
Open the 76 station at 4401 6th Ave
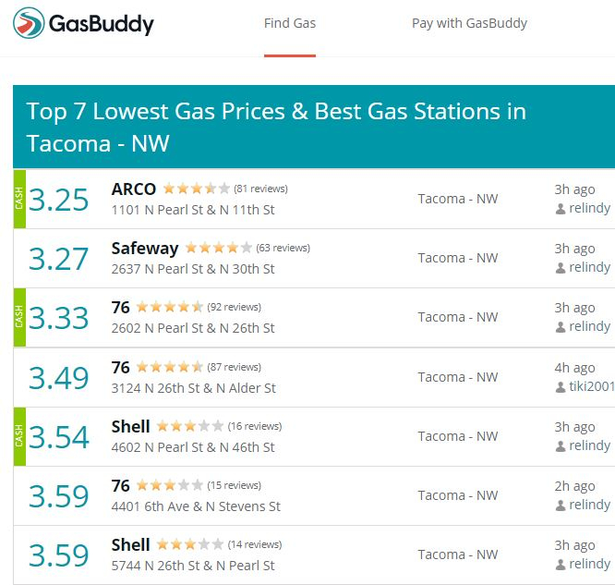click(120, 486)
